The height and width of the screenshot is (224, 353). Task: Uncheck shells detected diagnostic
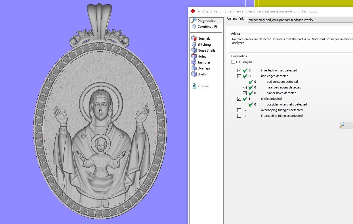click(239, 99)
